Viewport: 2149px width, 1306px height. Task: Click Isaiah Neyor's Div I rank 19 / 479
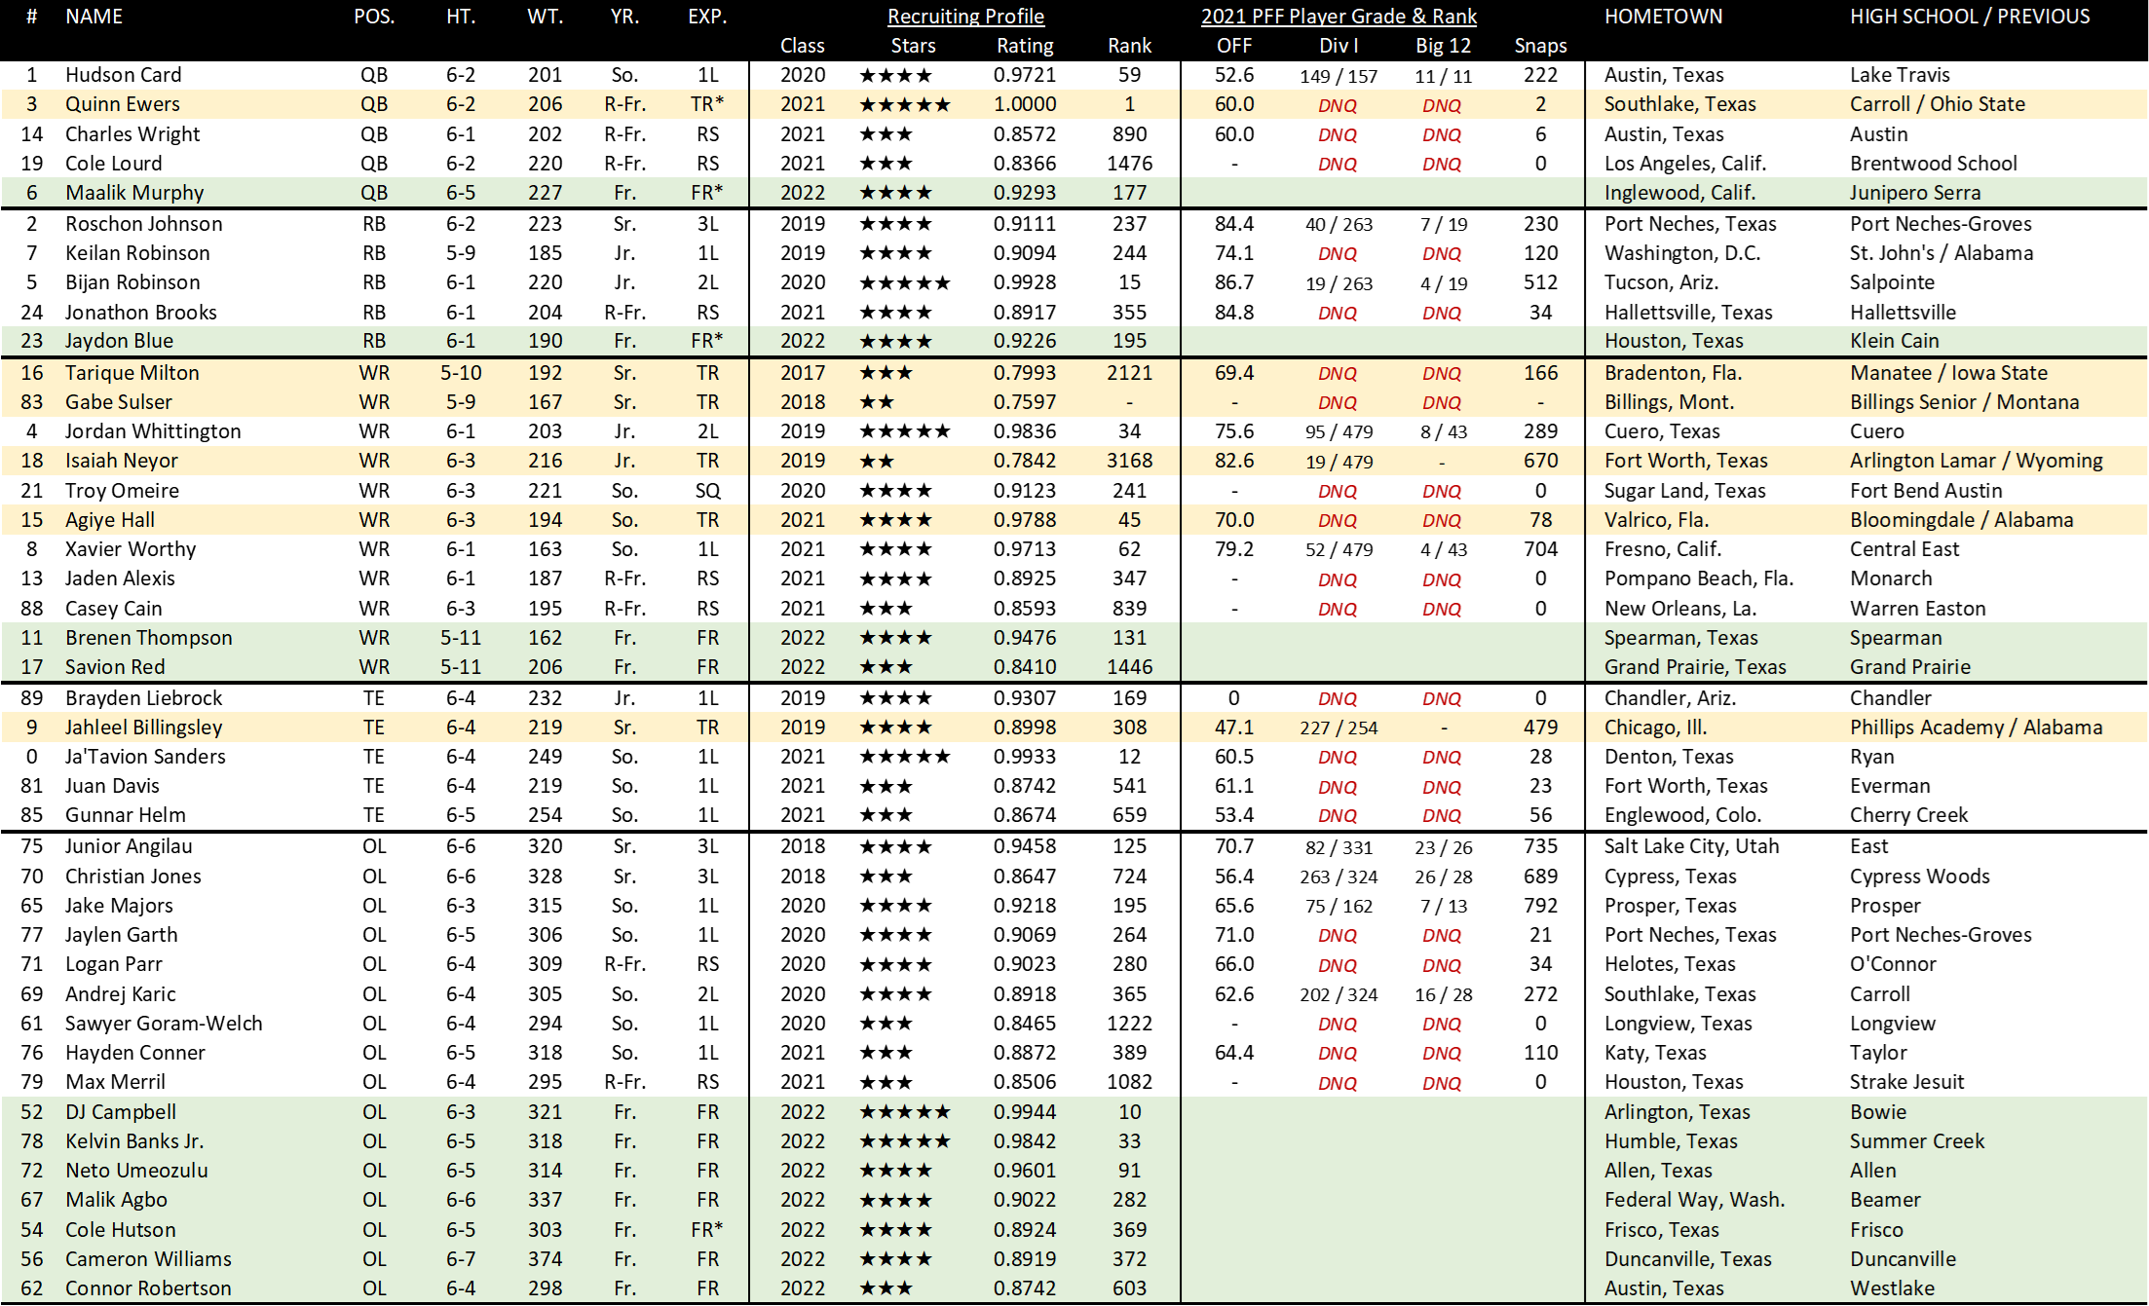click(1338, 462)
